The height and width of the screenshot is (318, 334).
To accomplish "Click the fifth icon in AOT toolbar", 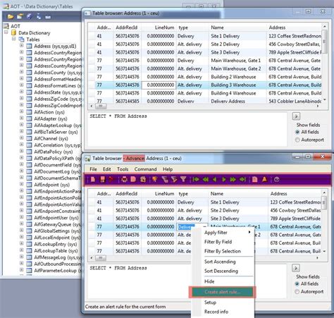I will (x=48, y=17).
